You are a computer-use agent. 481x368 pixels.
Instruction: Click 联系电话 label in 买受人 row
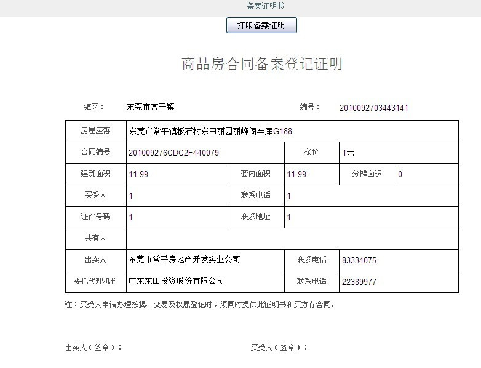click(x=256, y=195)
